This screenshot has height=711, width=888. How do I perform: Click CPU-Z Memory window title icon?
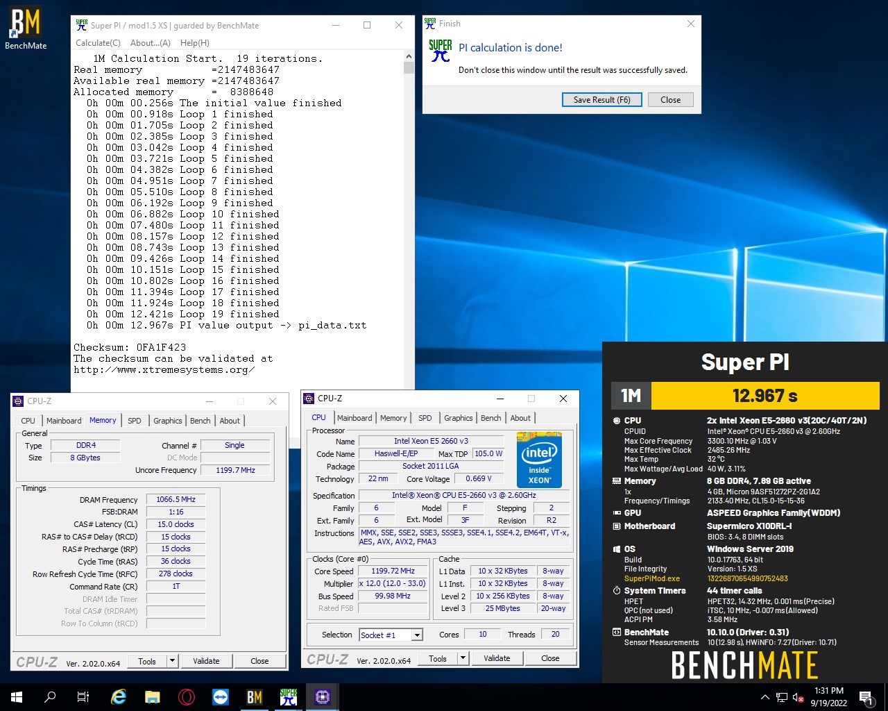point(19,401)
